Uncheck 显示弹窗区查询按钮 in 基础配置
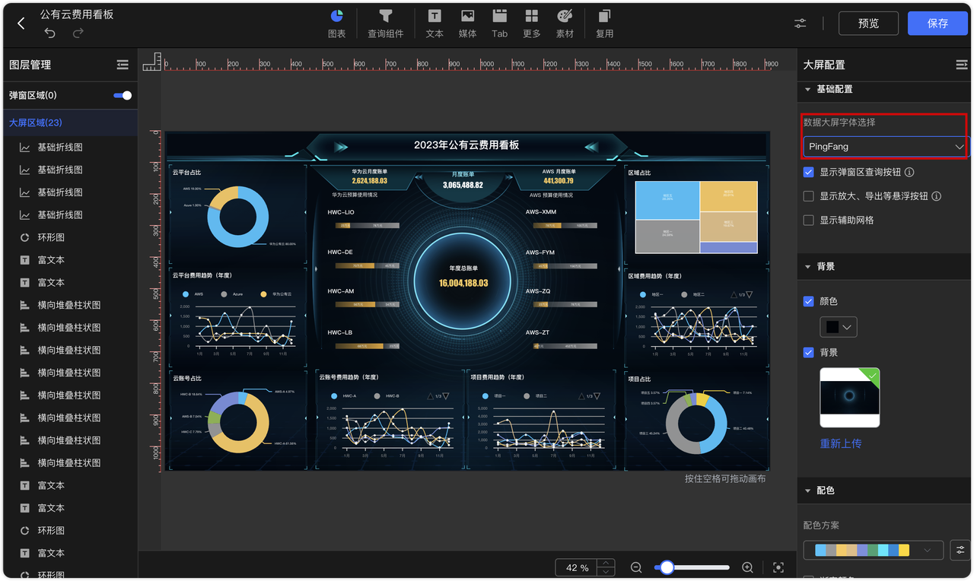This screenshot has width=974, height=581. tap(808, 172)
